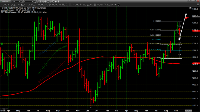Expand the Fibonacci circle options arrow

click(x=51, y=5)
